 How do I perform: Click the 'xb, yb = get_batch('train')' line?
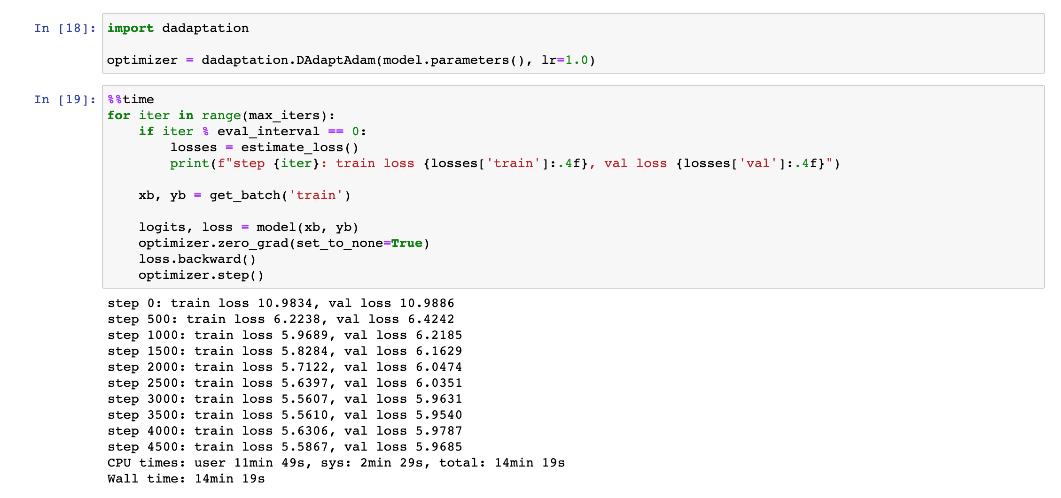coord(245,195)
